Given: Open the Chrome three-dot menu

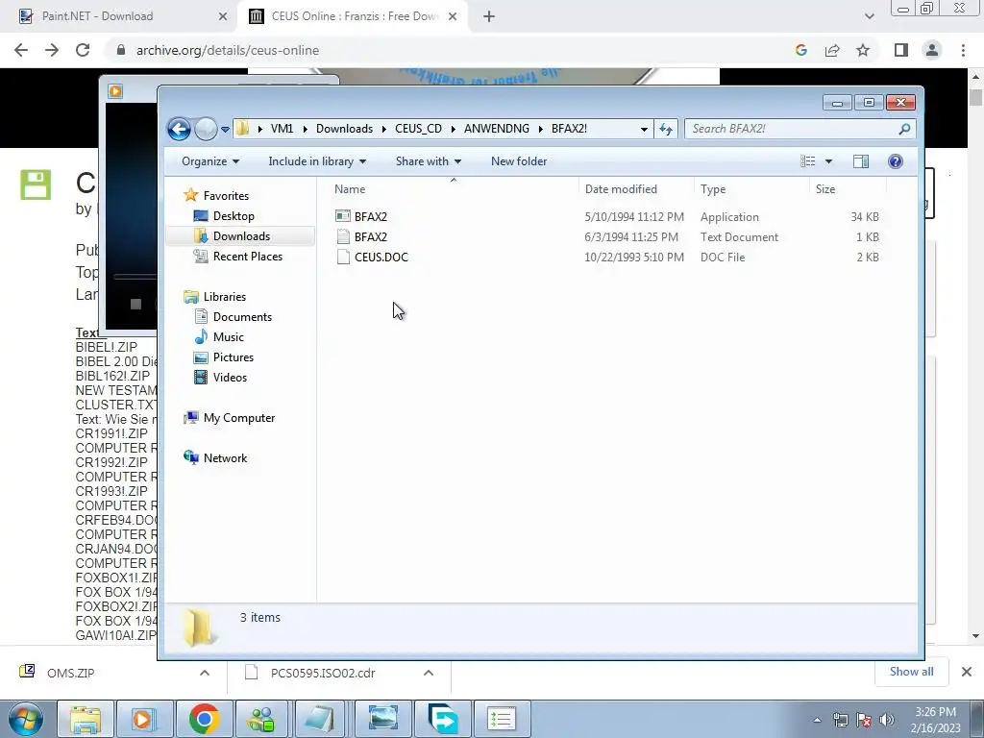Looking at the screenshot, I should [963, 50].
